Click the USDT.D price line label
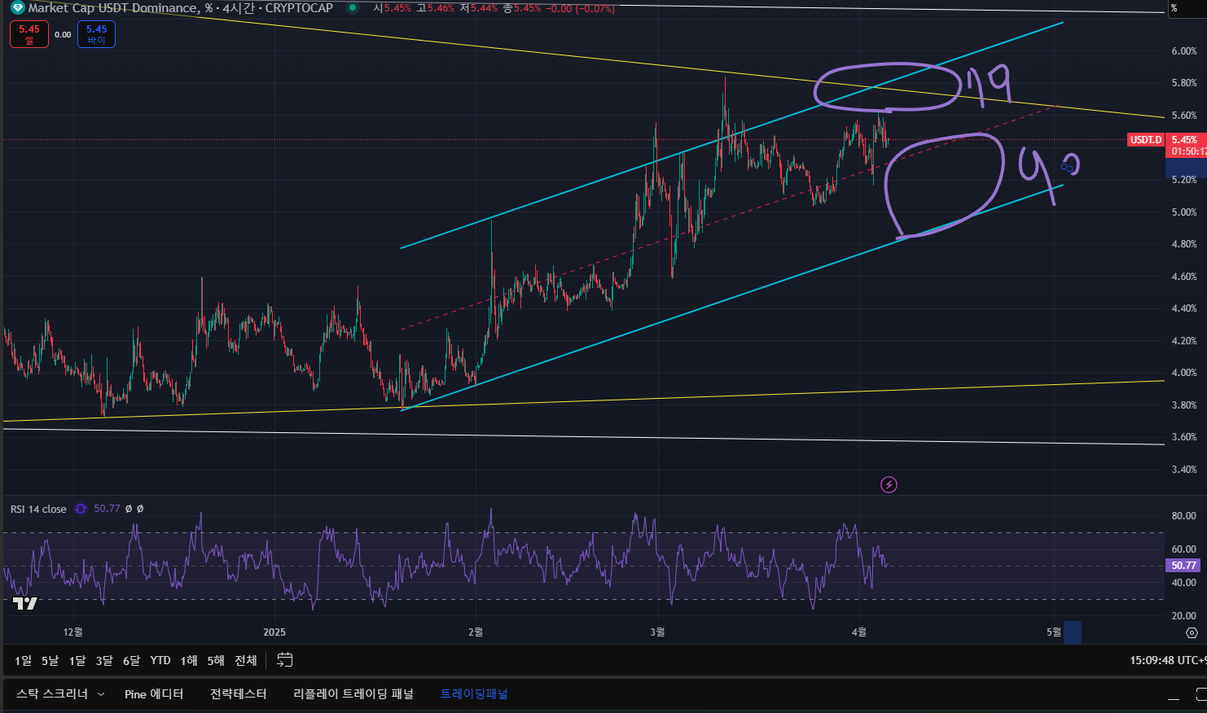Image resolution: width=1207 pixels, height=713 pixels. click(1145, 140)
